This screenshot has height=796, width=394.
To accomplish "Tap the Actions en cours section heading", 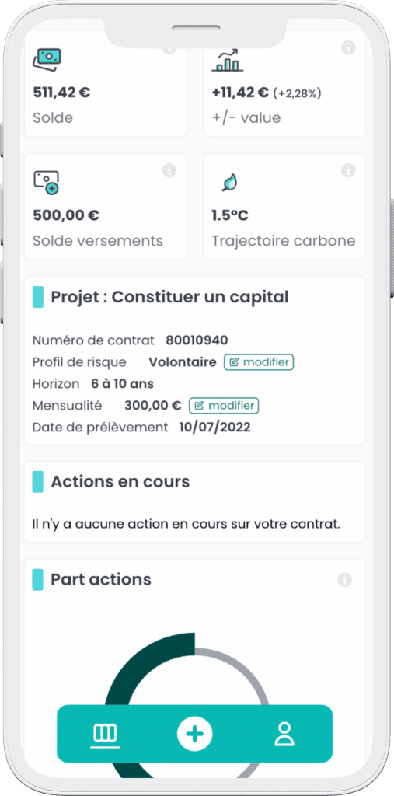I will [x=120, y=481].
